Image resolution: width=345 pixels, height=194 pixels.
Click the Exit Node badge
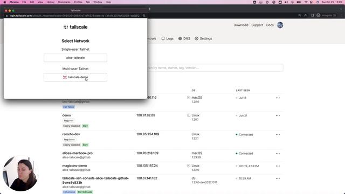(68, 107)
